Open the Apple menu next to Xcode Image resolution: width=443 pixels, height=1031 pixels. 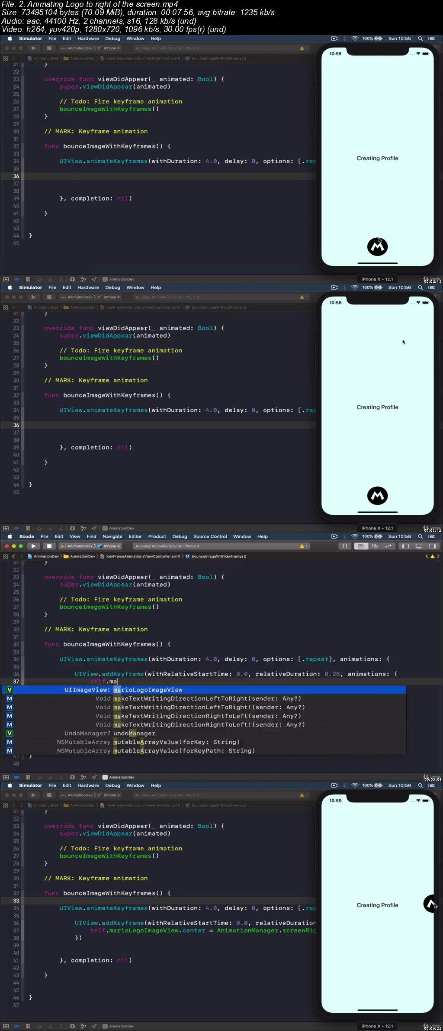tap(10, 537)
